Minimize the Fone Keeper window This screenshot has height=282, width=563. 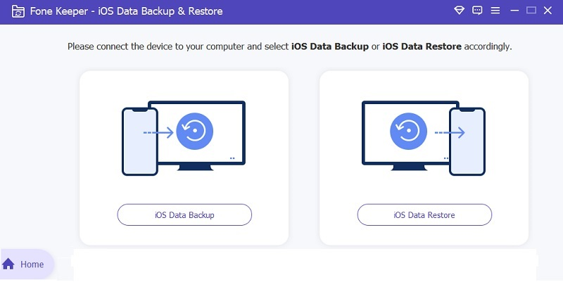(x=514, y=11)
